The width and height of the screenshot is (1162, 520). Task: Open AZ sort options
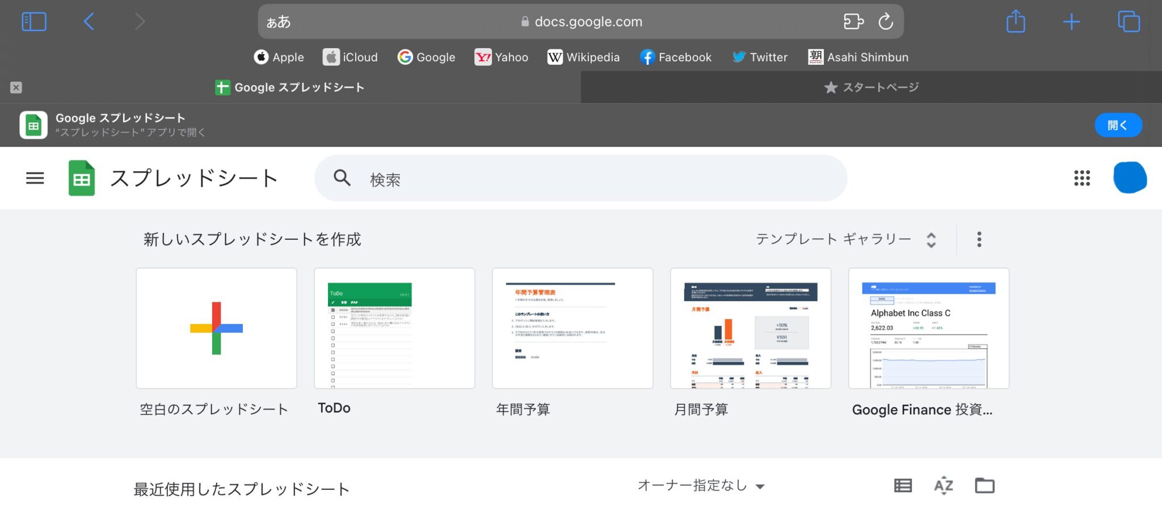pos(944,486)
